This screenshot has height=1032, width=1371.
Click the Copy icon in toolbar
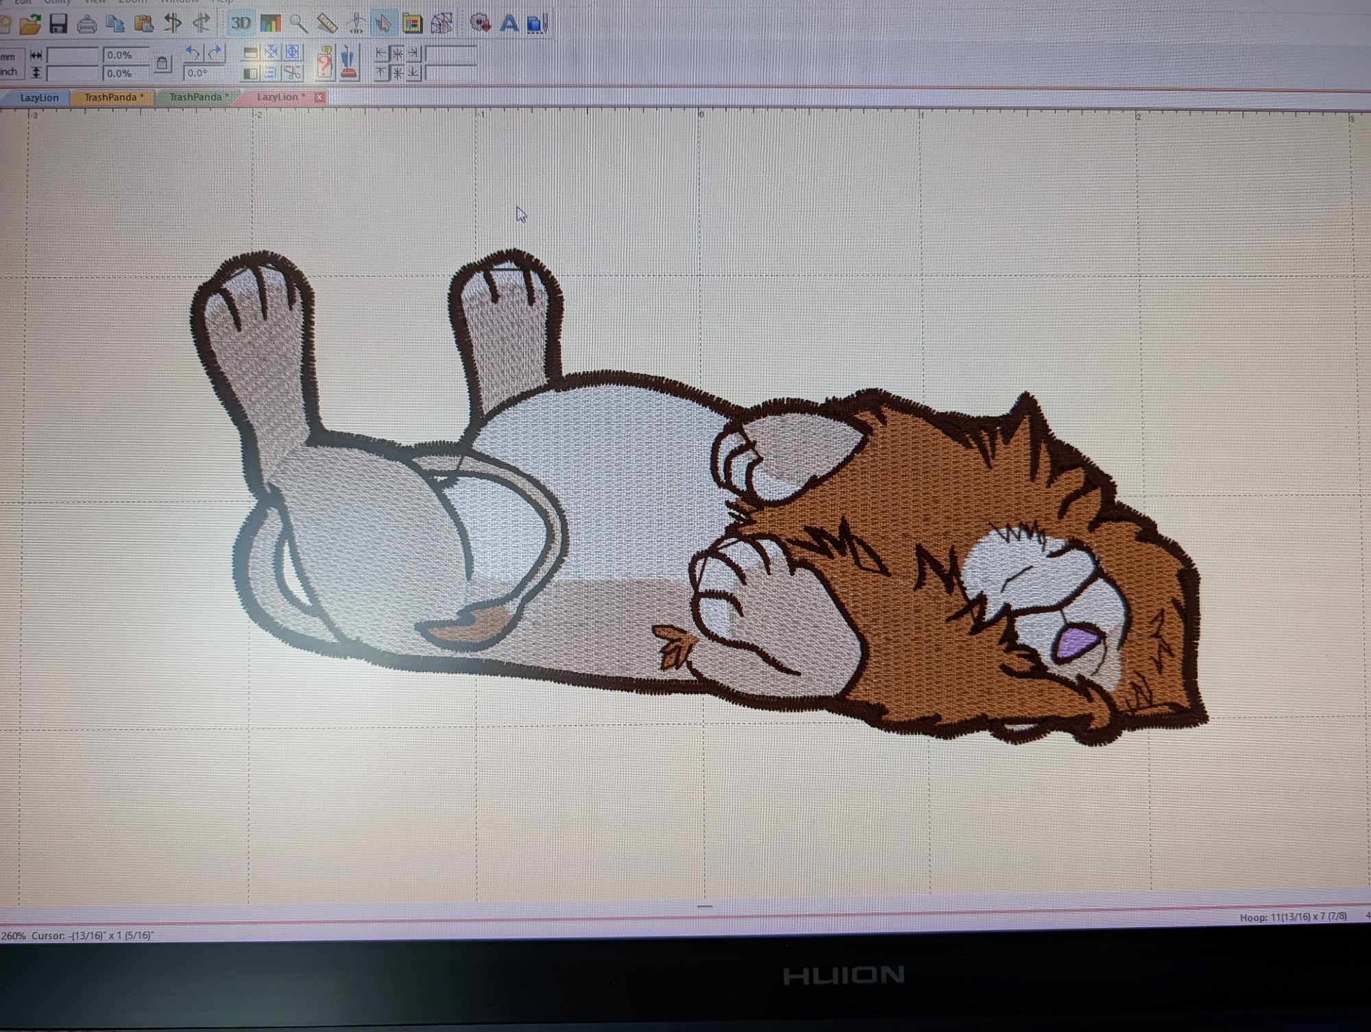[114, 24]
